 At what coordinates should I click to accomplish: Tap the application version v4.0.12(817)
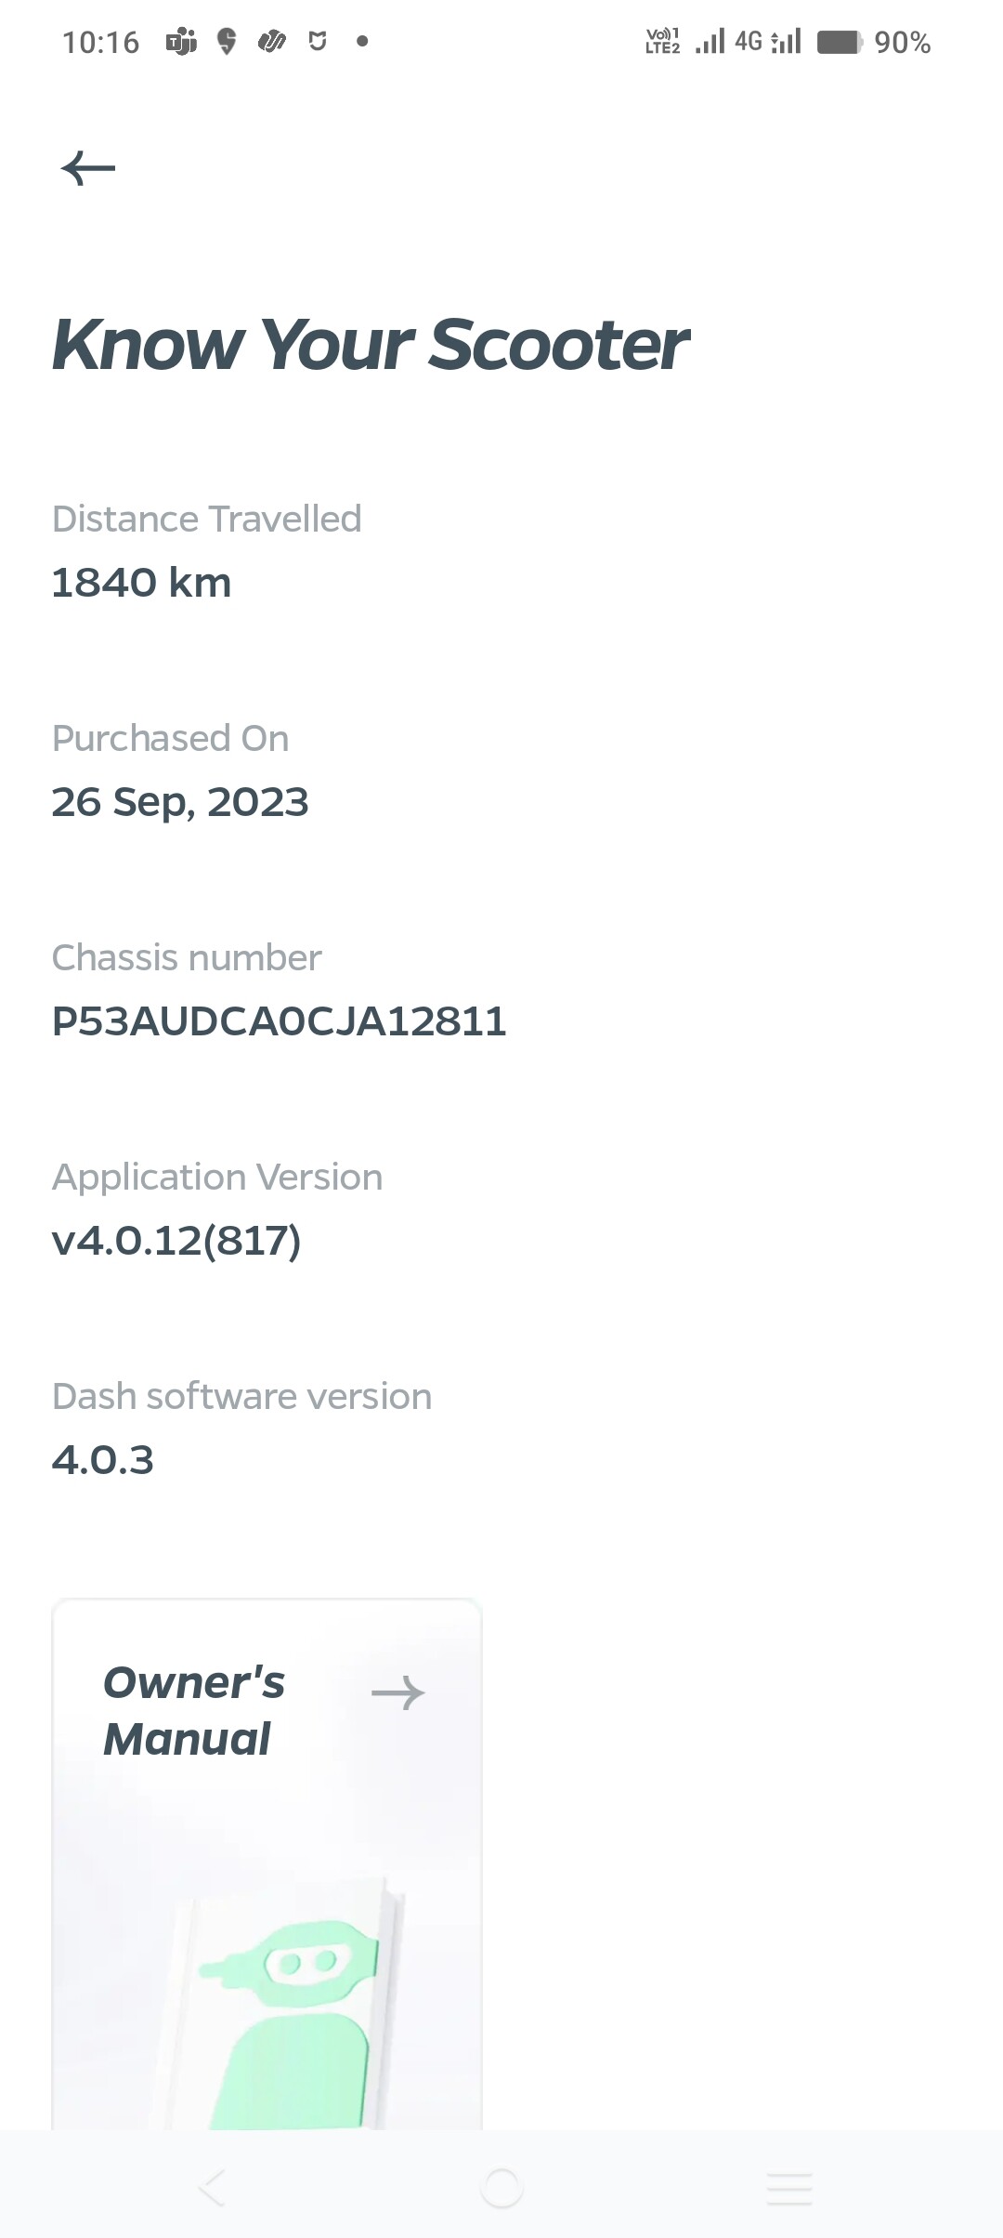(x=176, y=1241)
